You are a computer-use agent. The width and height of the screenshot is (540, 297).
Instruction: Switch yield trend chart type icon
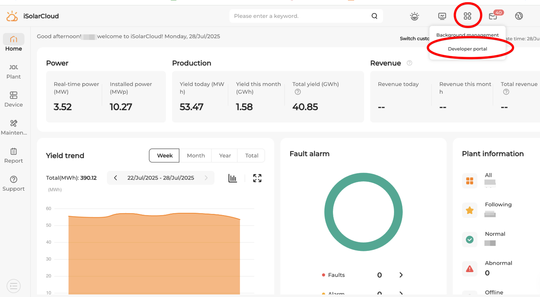click(233, 178)
